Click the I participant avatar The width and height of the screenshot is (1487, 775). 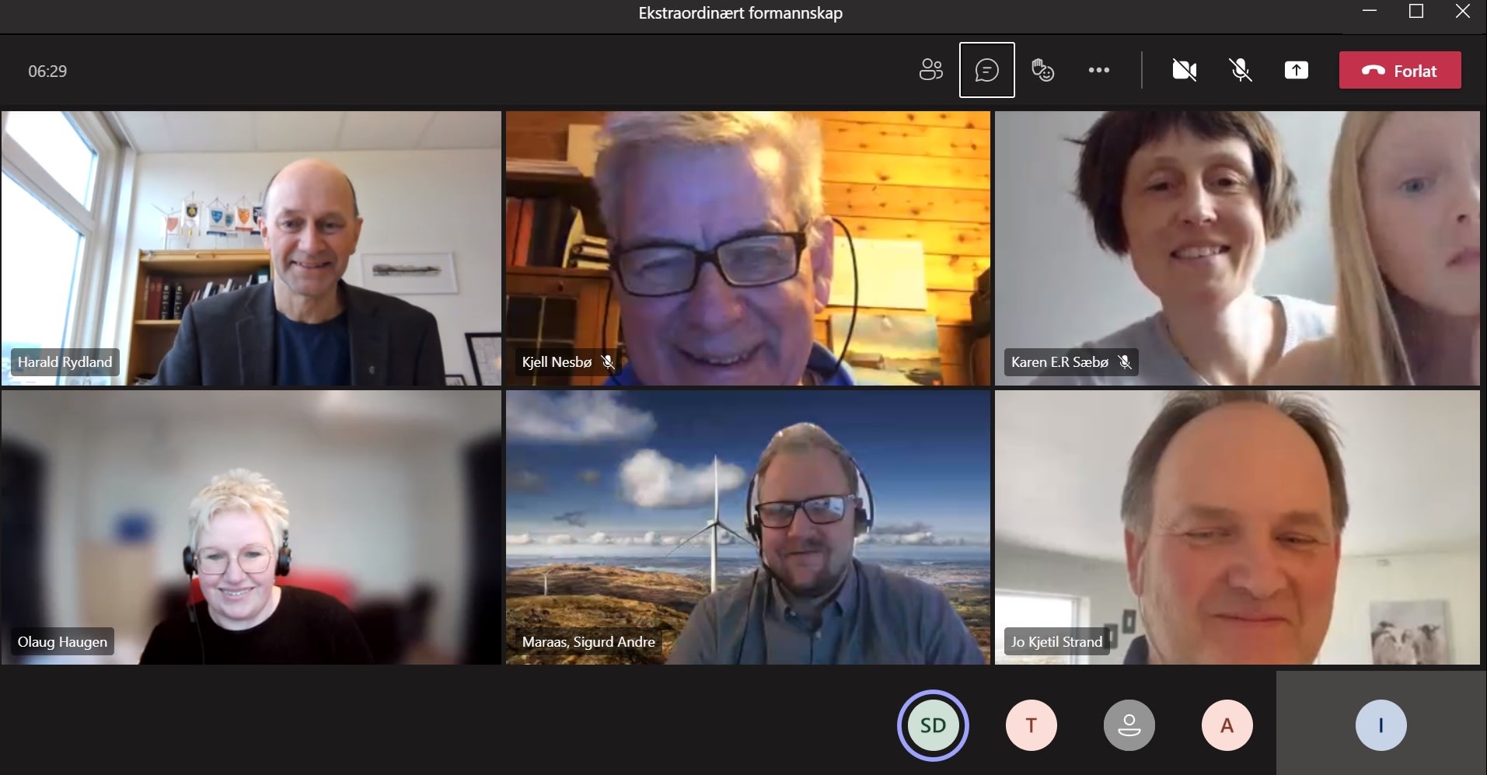pyautogui.click(x=1381, y=725)
